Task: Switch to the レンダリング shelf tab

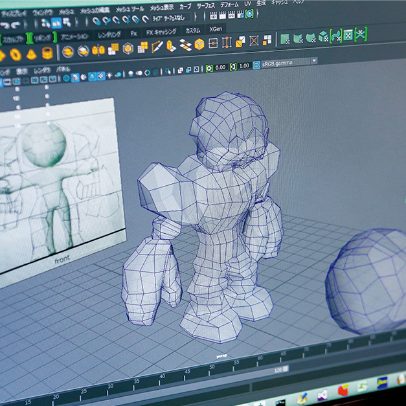Action: coord(109,34)
